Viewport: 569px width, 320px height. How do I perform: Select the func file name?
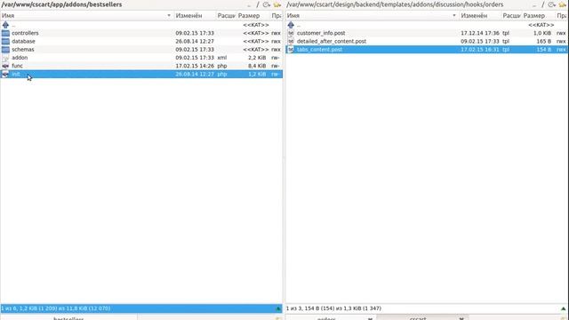(x=17, y=66)
